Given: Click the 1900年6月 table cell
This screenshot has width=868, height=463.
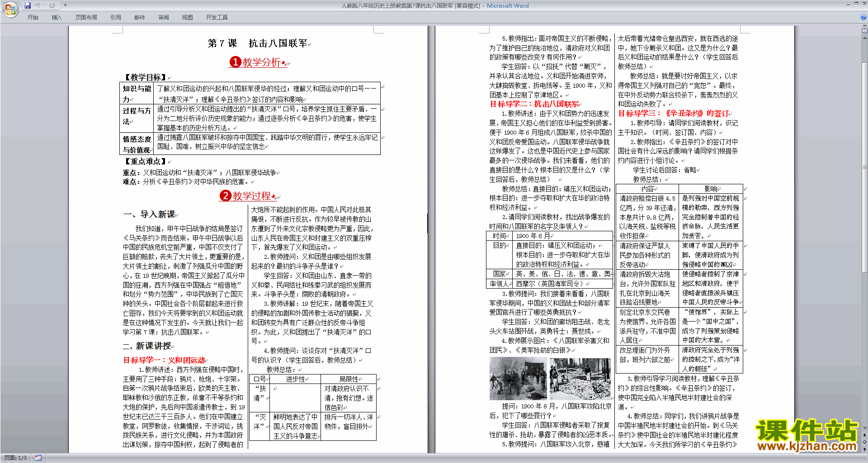Looking at the screenshot, I should 563,236.
